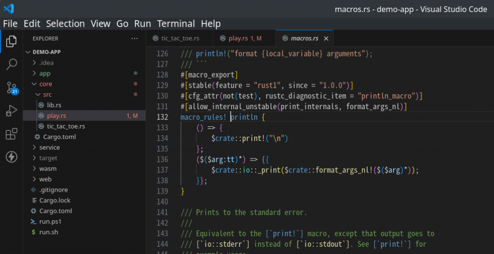
Task: Expand the wasm folder
Action: click(34, 169)
